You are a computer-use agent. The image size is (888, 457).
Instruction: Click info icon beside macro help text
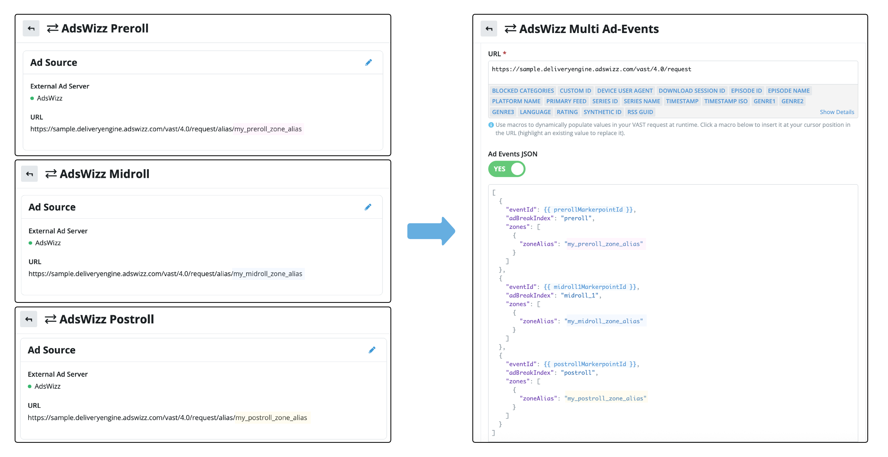coord(491,125)
